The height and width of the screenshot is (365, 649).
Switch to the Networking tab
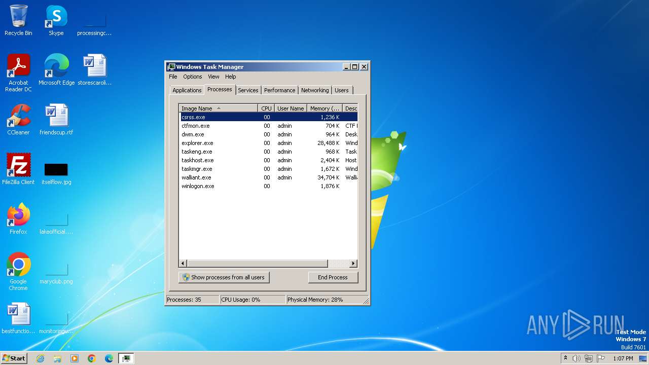(x=315, y=90)
